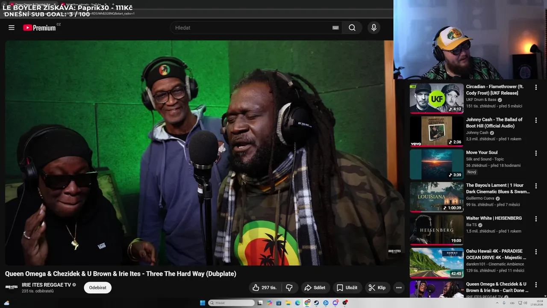Image resolution: width=547 pixels, height=308 pixels.
Task: Open options menu for Oahu Hawaii 4K video
Action: coord(536,252)
